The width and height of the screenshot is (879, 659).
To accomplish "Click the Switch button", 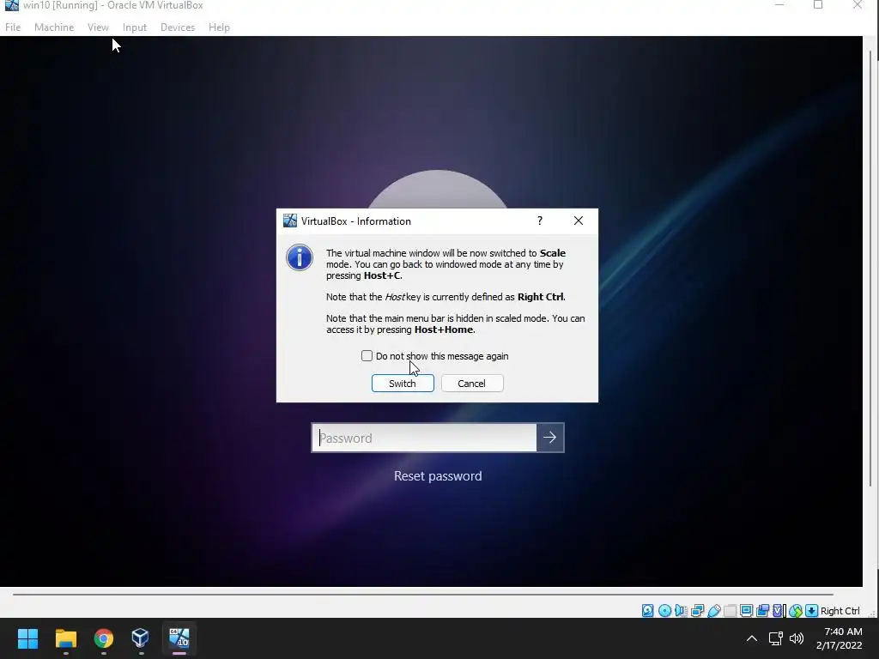I will 403,384.
